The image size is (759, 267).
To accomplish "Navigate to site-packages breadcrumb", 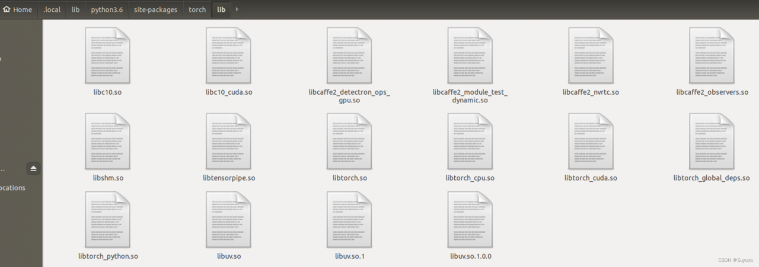I will 157,9.
